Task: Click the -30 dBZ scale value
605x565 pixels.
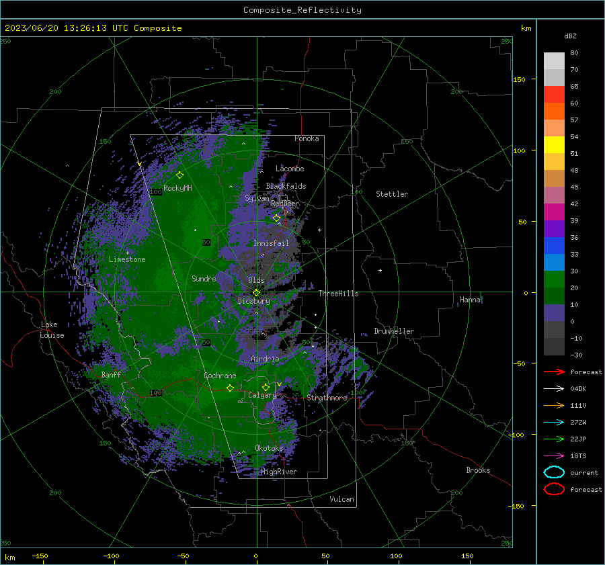Action: point(576,355)
